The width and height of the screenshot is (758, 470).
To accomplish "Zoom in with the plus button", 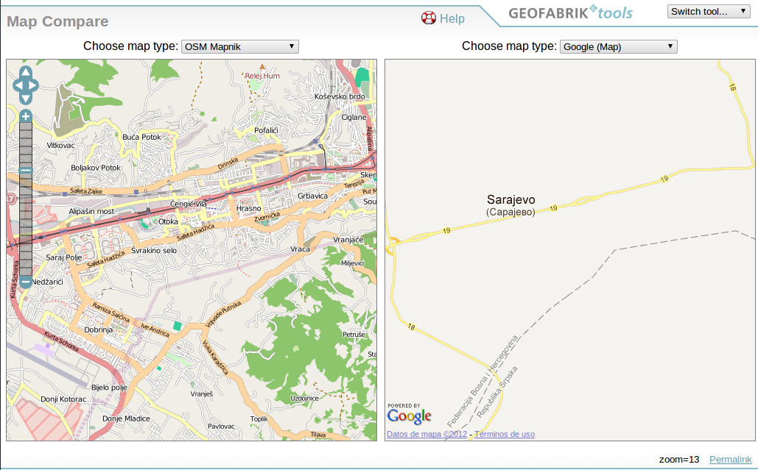I will tap(26, 116).
